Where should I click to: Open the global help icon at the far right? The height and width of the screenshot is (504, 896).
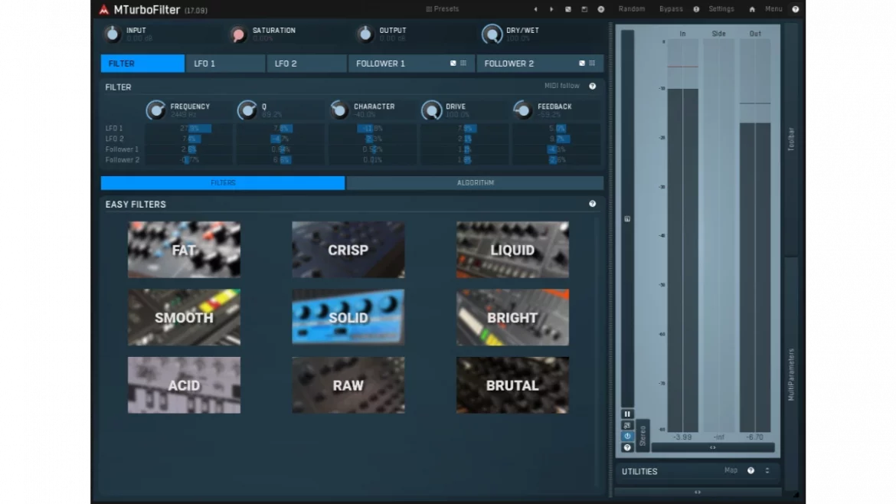(x=795, y=9)
